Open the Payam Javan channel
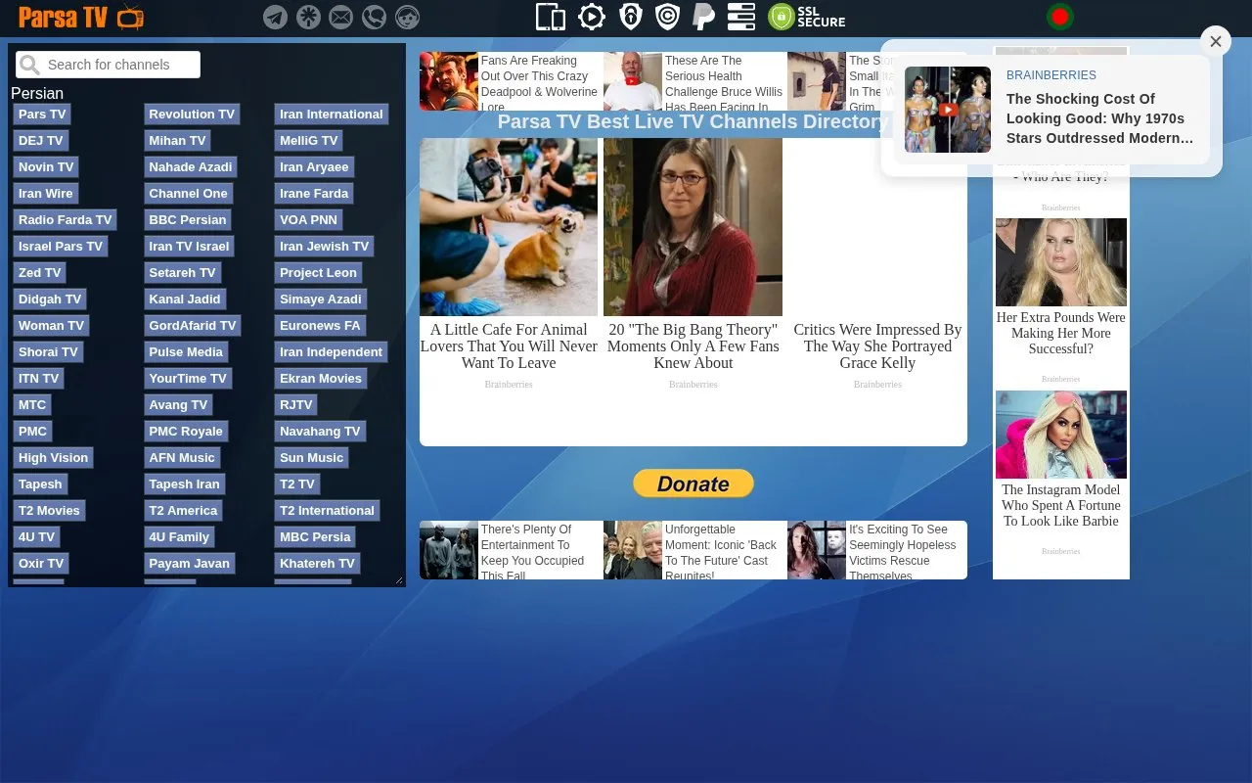The image size is (1252, 783). pyautogui.click(x=190, y=564)
